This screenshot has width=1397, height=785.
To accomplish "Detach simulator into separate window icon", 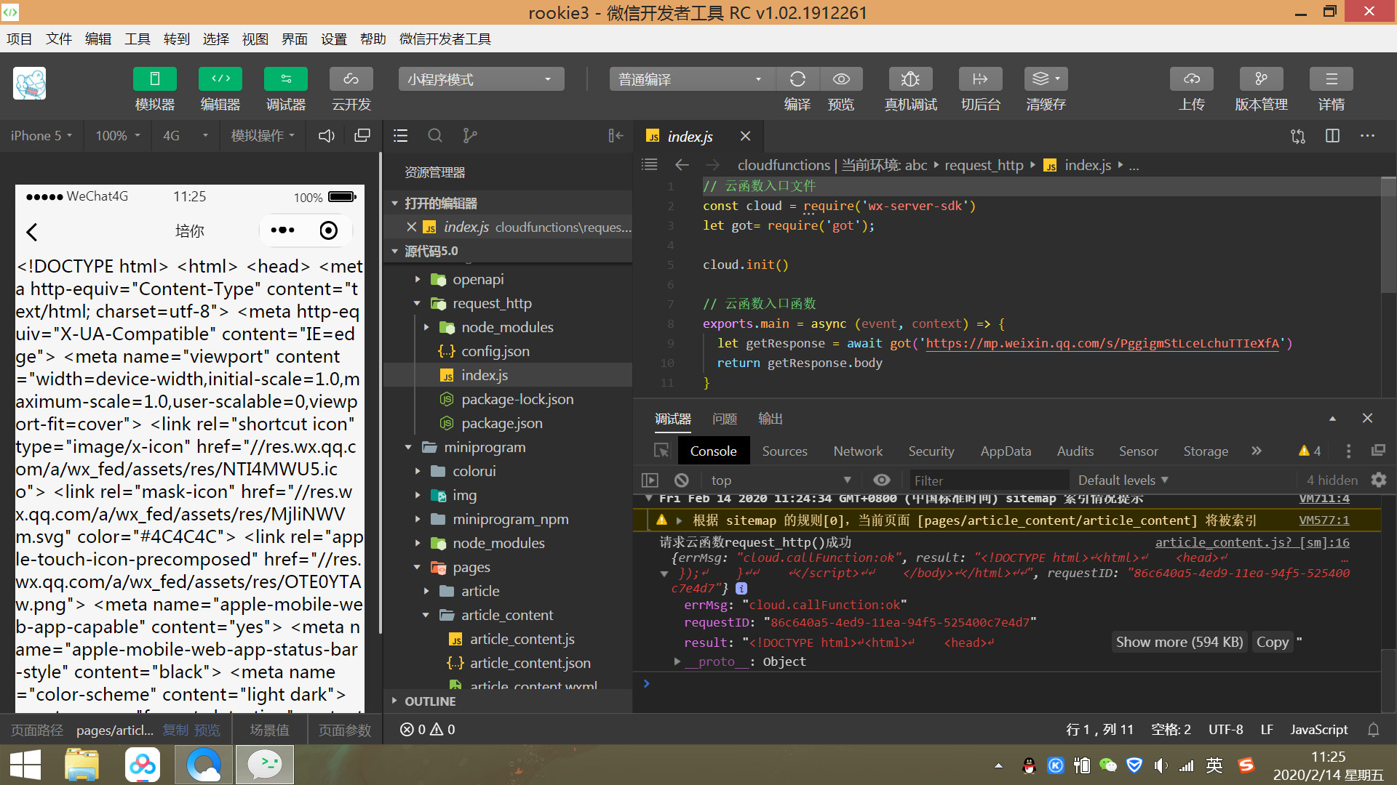I will pyautogui.click(x=362, y=135).
